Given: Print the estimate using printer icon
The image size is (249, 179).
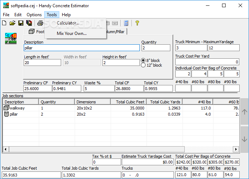Looking at the screenshot, I should click(40, 23).
